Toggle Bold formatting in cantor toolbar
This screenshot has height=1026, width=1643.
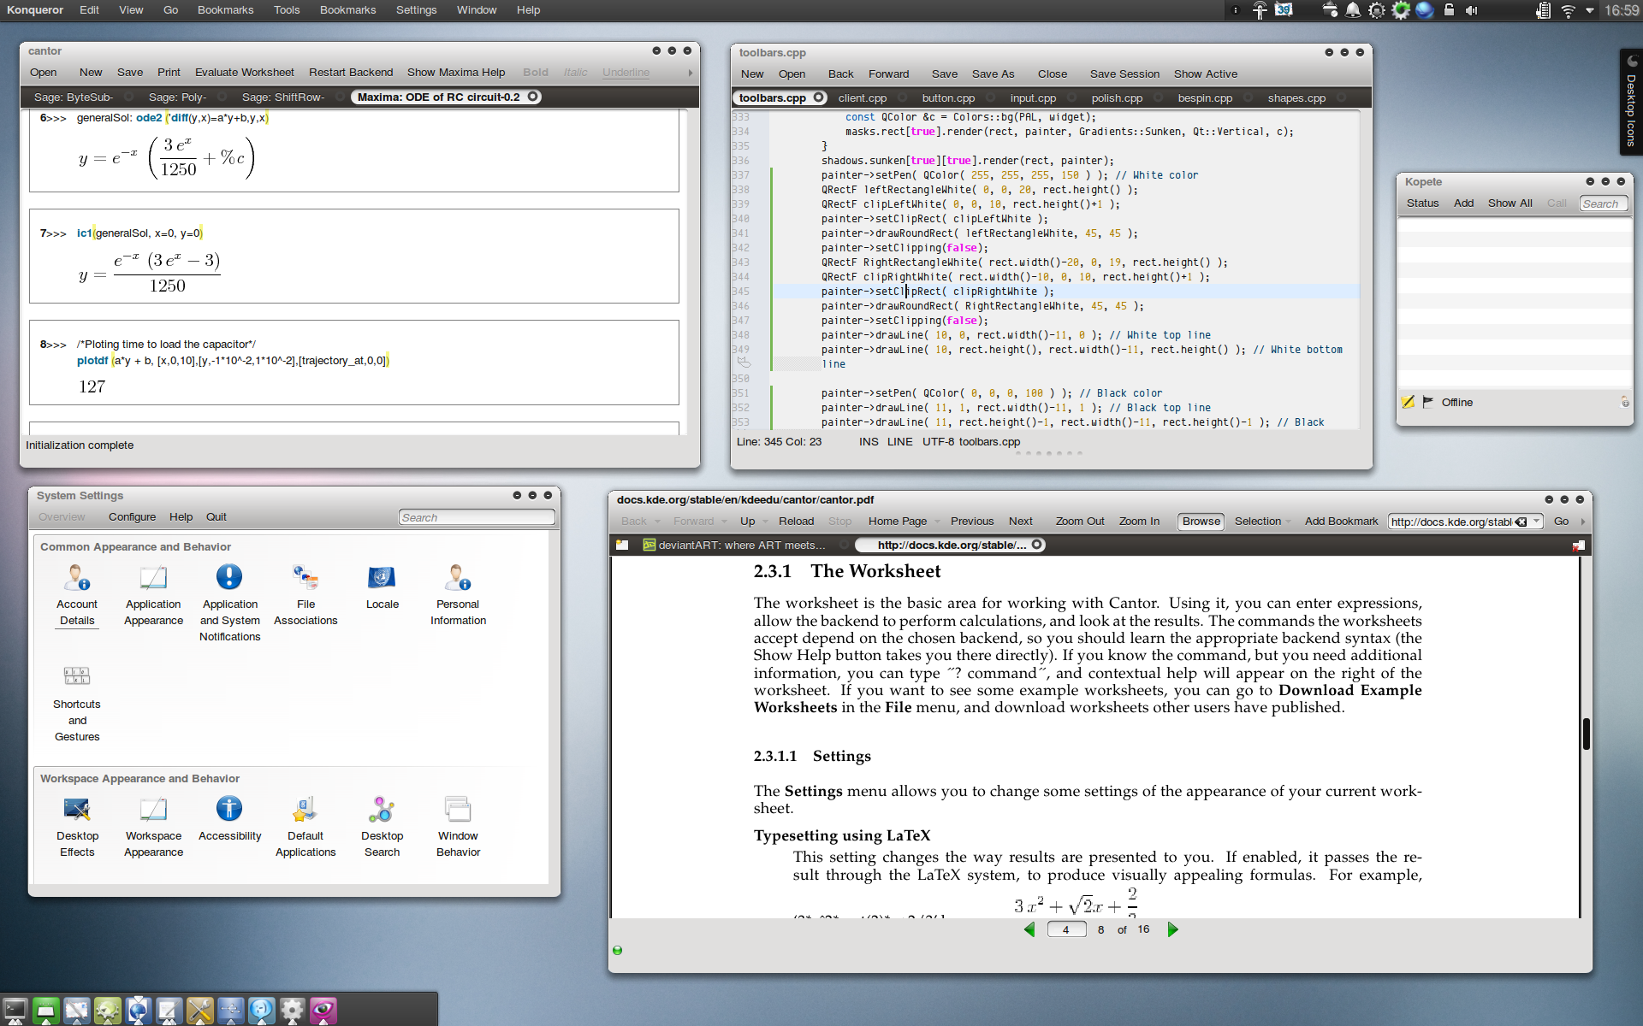[536, 73]
